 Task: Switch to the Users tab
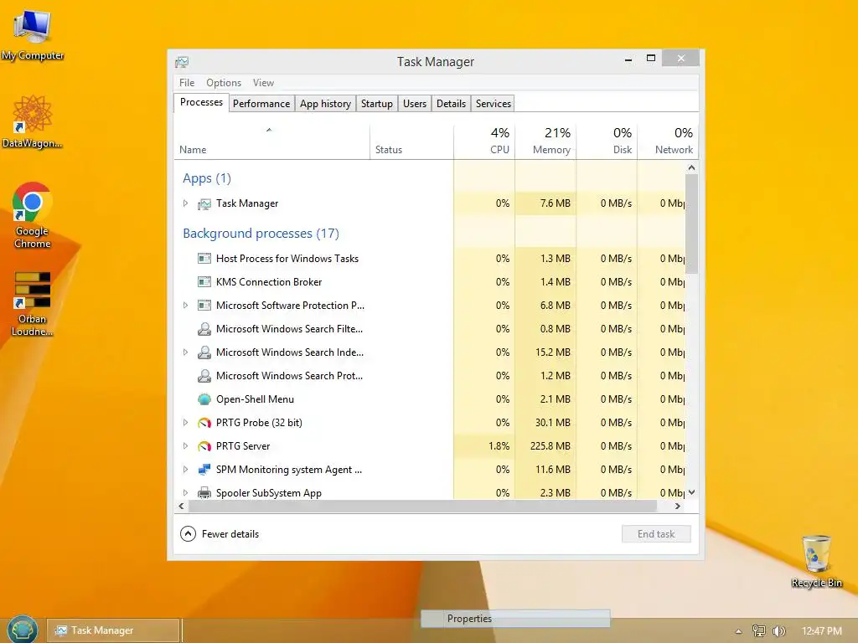point(414,103)
